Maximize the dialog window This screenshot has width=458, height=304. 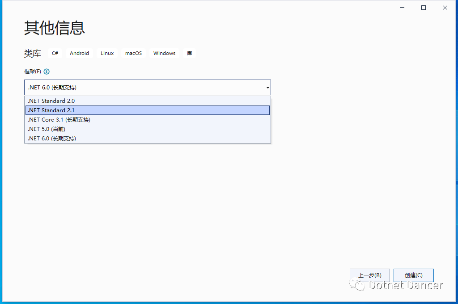tap(424, 8)
